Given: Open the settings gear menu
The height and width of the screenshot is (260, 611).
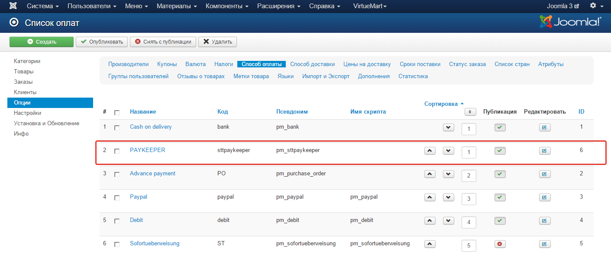Looking at the screenshot, I should coord(596,6).
